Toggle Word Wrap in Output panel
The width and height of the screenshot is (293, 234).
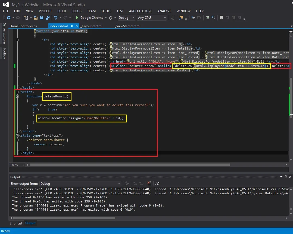157,183
